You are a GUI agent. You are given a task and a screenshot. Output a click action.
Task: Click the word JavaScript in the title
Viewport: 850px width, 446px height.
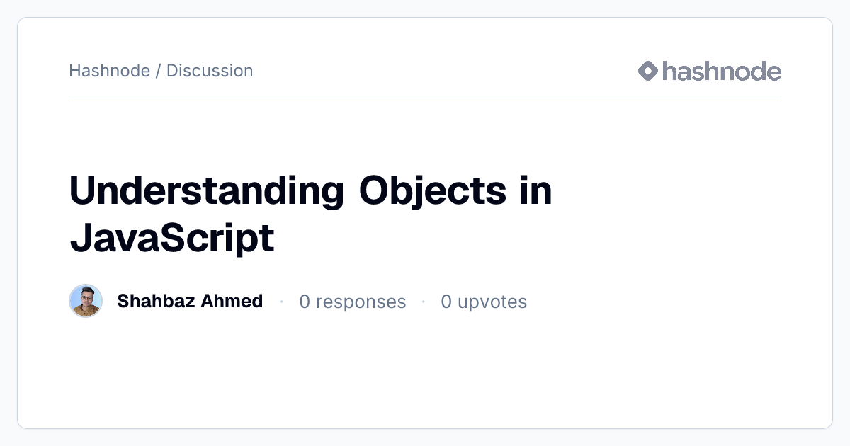point(171,239)
